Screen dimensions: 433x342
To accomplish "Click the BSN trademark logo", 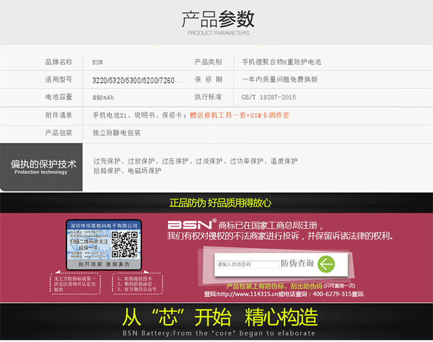I will tap(189, 225).
